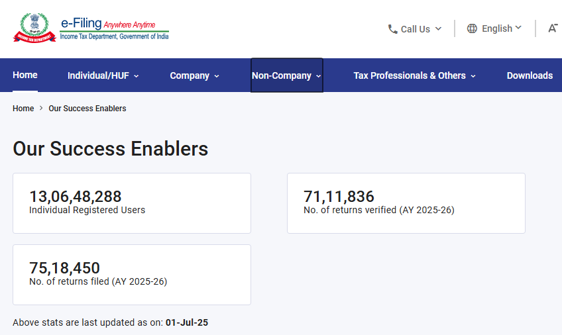Screen dimensions: 562x335
Task: Open the English language dropdown chevron
Action: click(518, 28)
